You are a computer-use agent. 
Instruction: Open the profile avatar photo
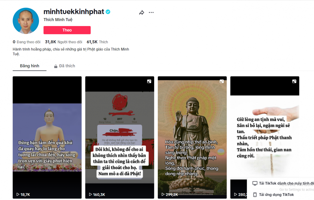[x=26, y=21]
